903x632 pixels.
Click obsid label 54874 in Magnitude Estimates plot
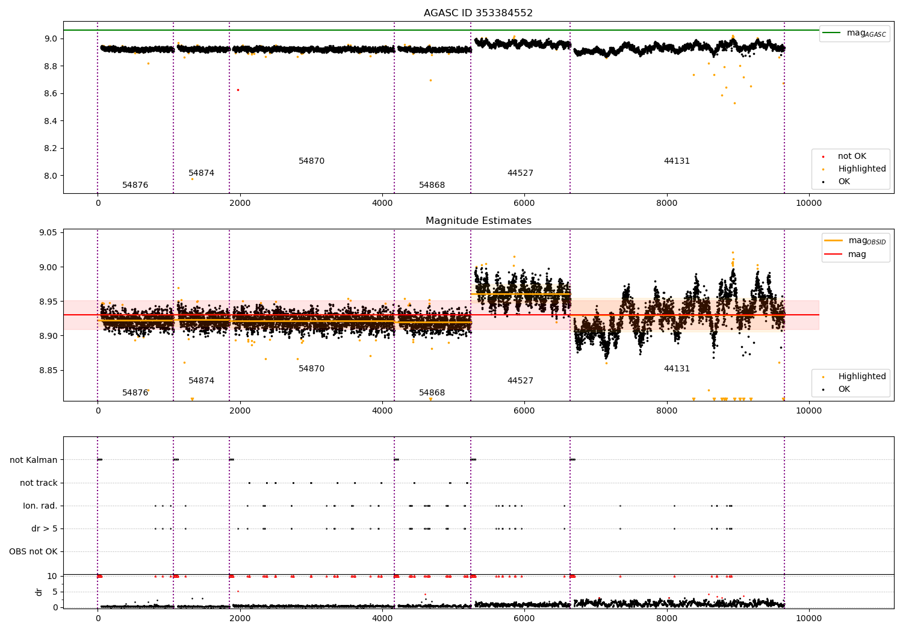(x=201, y=380)
